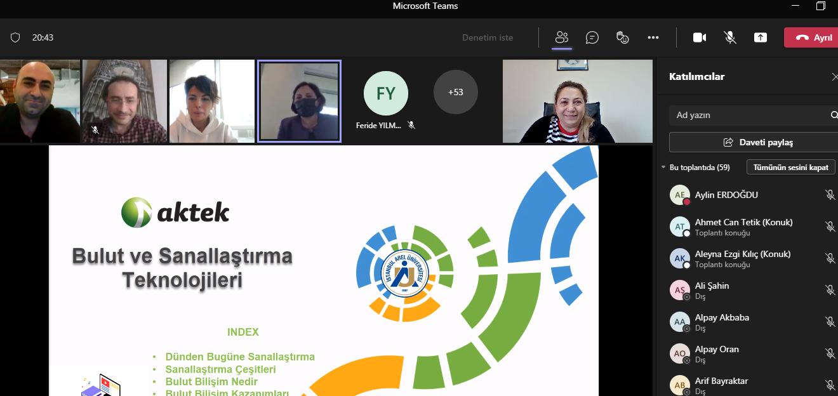The height and width of the screenshot is (396, 838).
Task: Collapse the Bu toplantıda (59) section
Action: click(664, 168)
